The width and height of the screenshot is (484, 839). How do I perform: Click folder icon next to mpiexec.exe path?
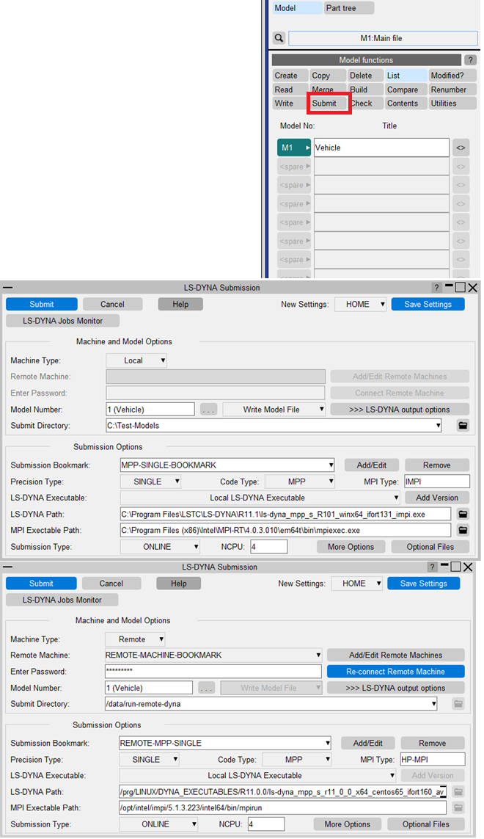point(463,530)
